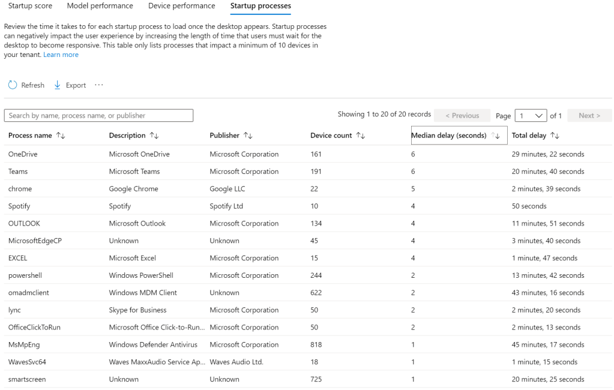This screenshot has height=390, width=614.
Task: Click the Next page button
Action: (589, 116)
